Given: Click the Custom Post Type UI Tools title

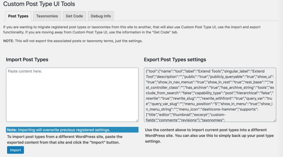Looking at the screenshot, I should click(x=39, y=4).
